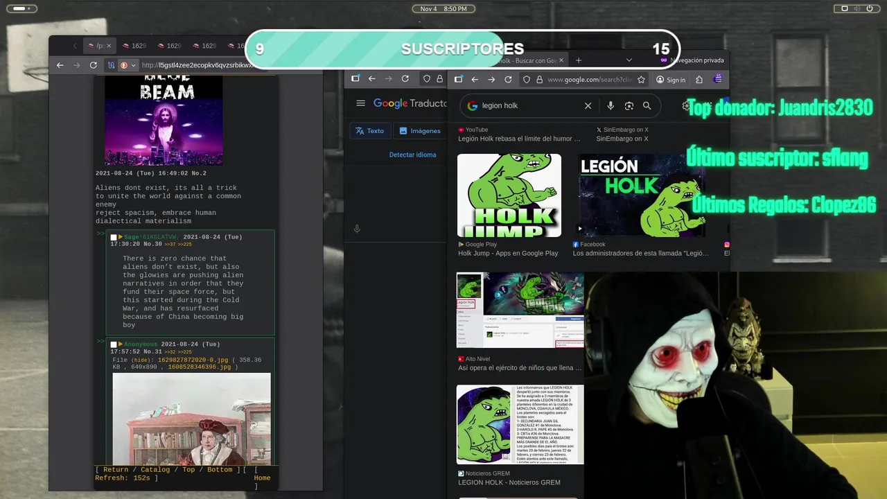This screenshot has height=499, width=887.
Task: Open the bookshelf portrait image in post No.31
Action: pyautogui.click(x=192, y=419)
